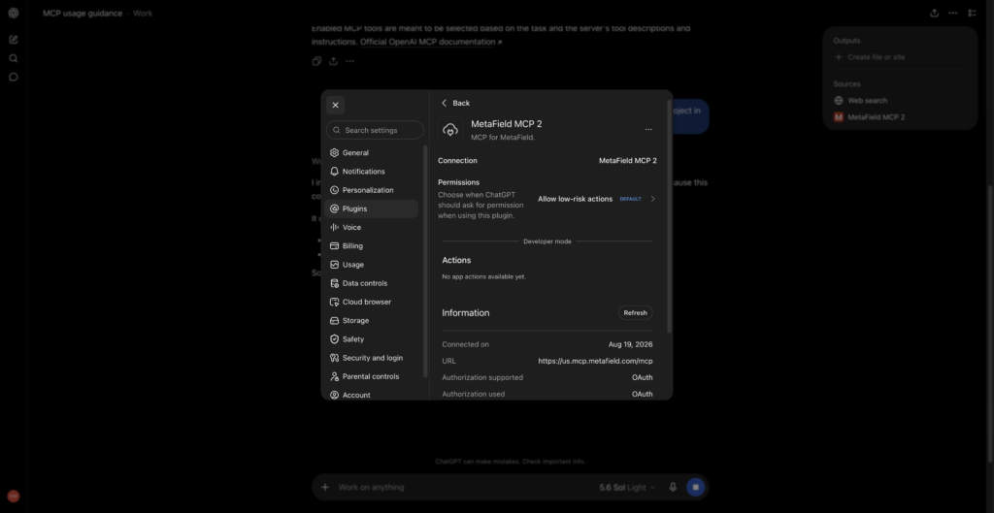
Task: Click the Search settings field
Action: click(x=375, y=130)
